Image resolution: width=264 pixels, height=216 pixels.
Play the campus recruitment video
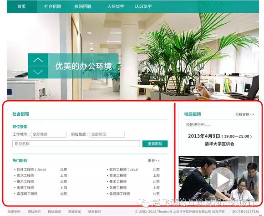click(222, 180)
